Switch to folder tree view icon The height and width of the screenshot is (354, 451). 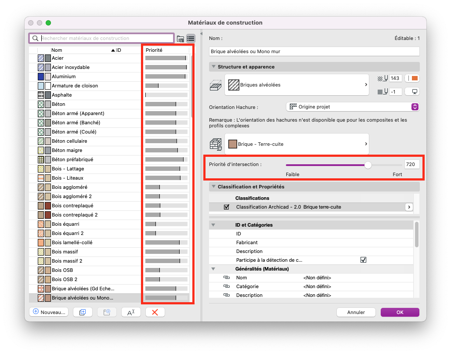point(180,39)
